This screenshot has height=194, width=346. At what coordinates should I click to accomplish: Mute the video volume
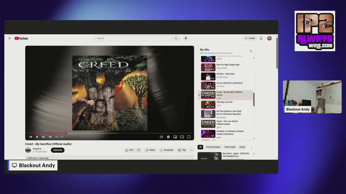click(50, 137)
